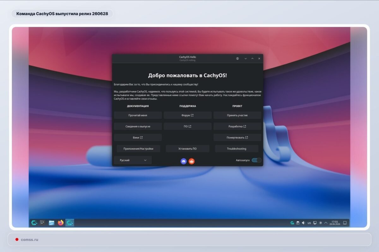Click the ПРОЕКТ column heading

click(237, 106)
